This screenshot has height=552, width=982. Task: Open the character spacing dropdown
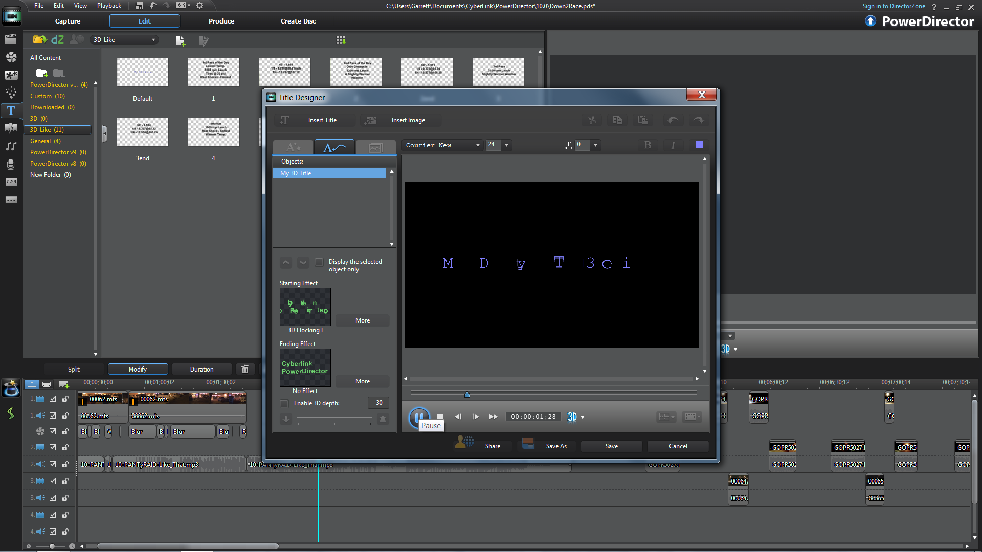595,145
